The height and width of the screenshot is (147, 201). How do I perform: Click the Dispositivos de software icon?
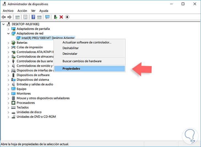coord(13,75)
